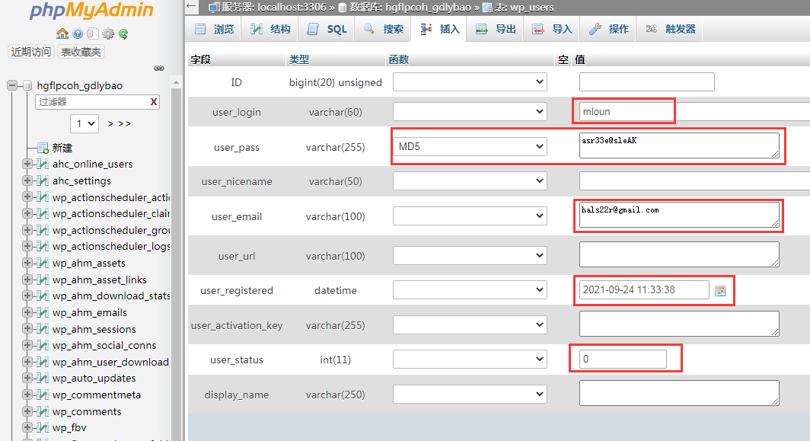
Task: Open the 搜索 search tab
Action: 384,30
